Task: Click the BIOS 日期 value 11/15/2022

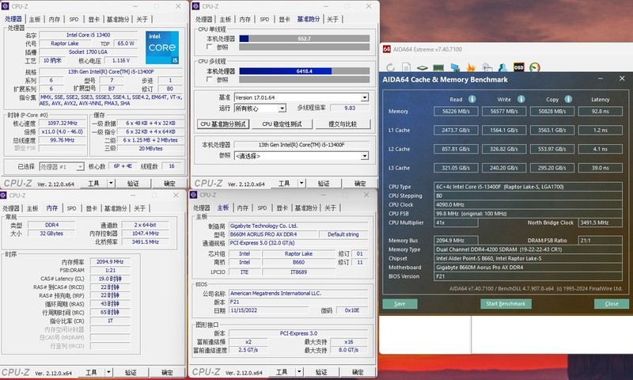Action: coord(268,310)
